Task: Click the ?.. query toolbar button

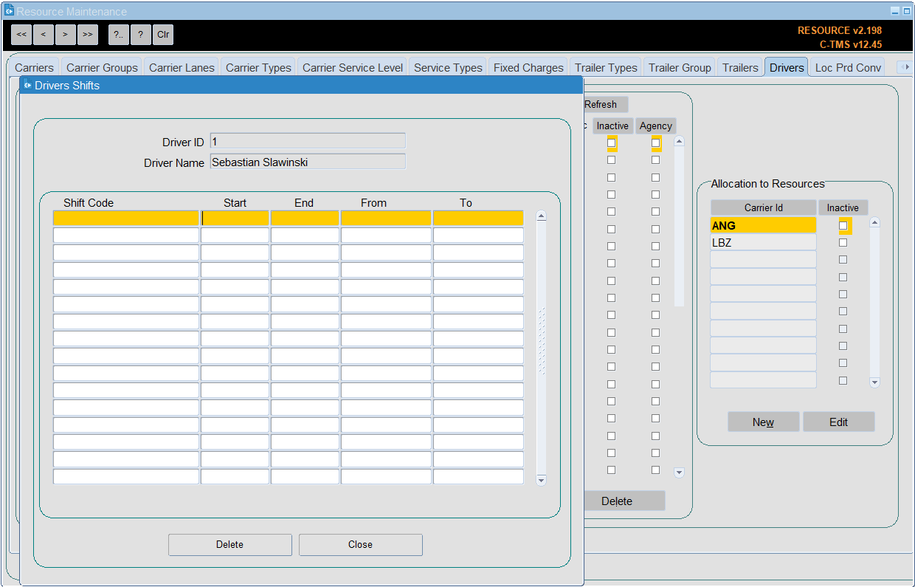Action: [119, 35]
